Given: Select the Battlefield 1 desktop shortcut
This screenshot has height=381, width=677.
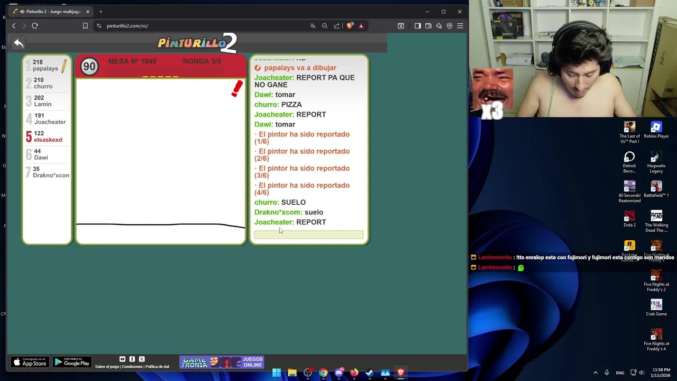Looking at the screenshot, I should point(656,189).
